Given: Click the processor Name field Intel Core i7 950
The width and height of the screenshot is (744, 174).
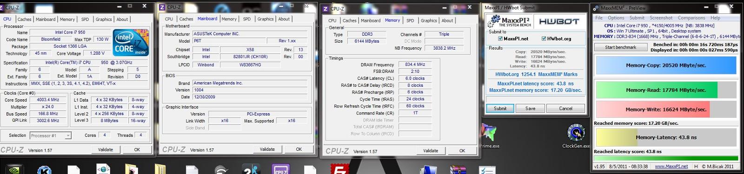Looking at the screenshot, I should click(x=70, y=32).
